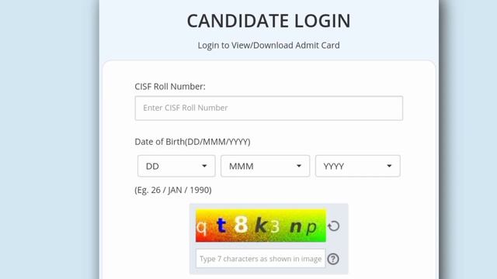Image resolution: width=497 pixels, height=279 pixels.
Task: Click the letter 'p' in captcha
Action: [311, 227]
